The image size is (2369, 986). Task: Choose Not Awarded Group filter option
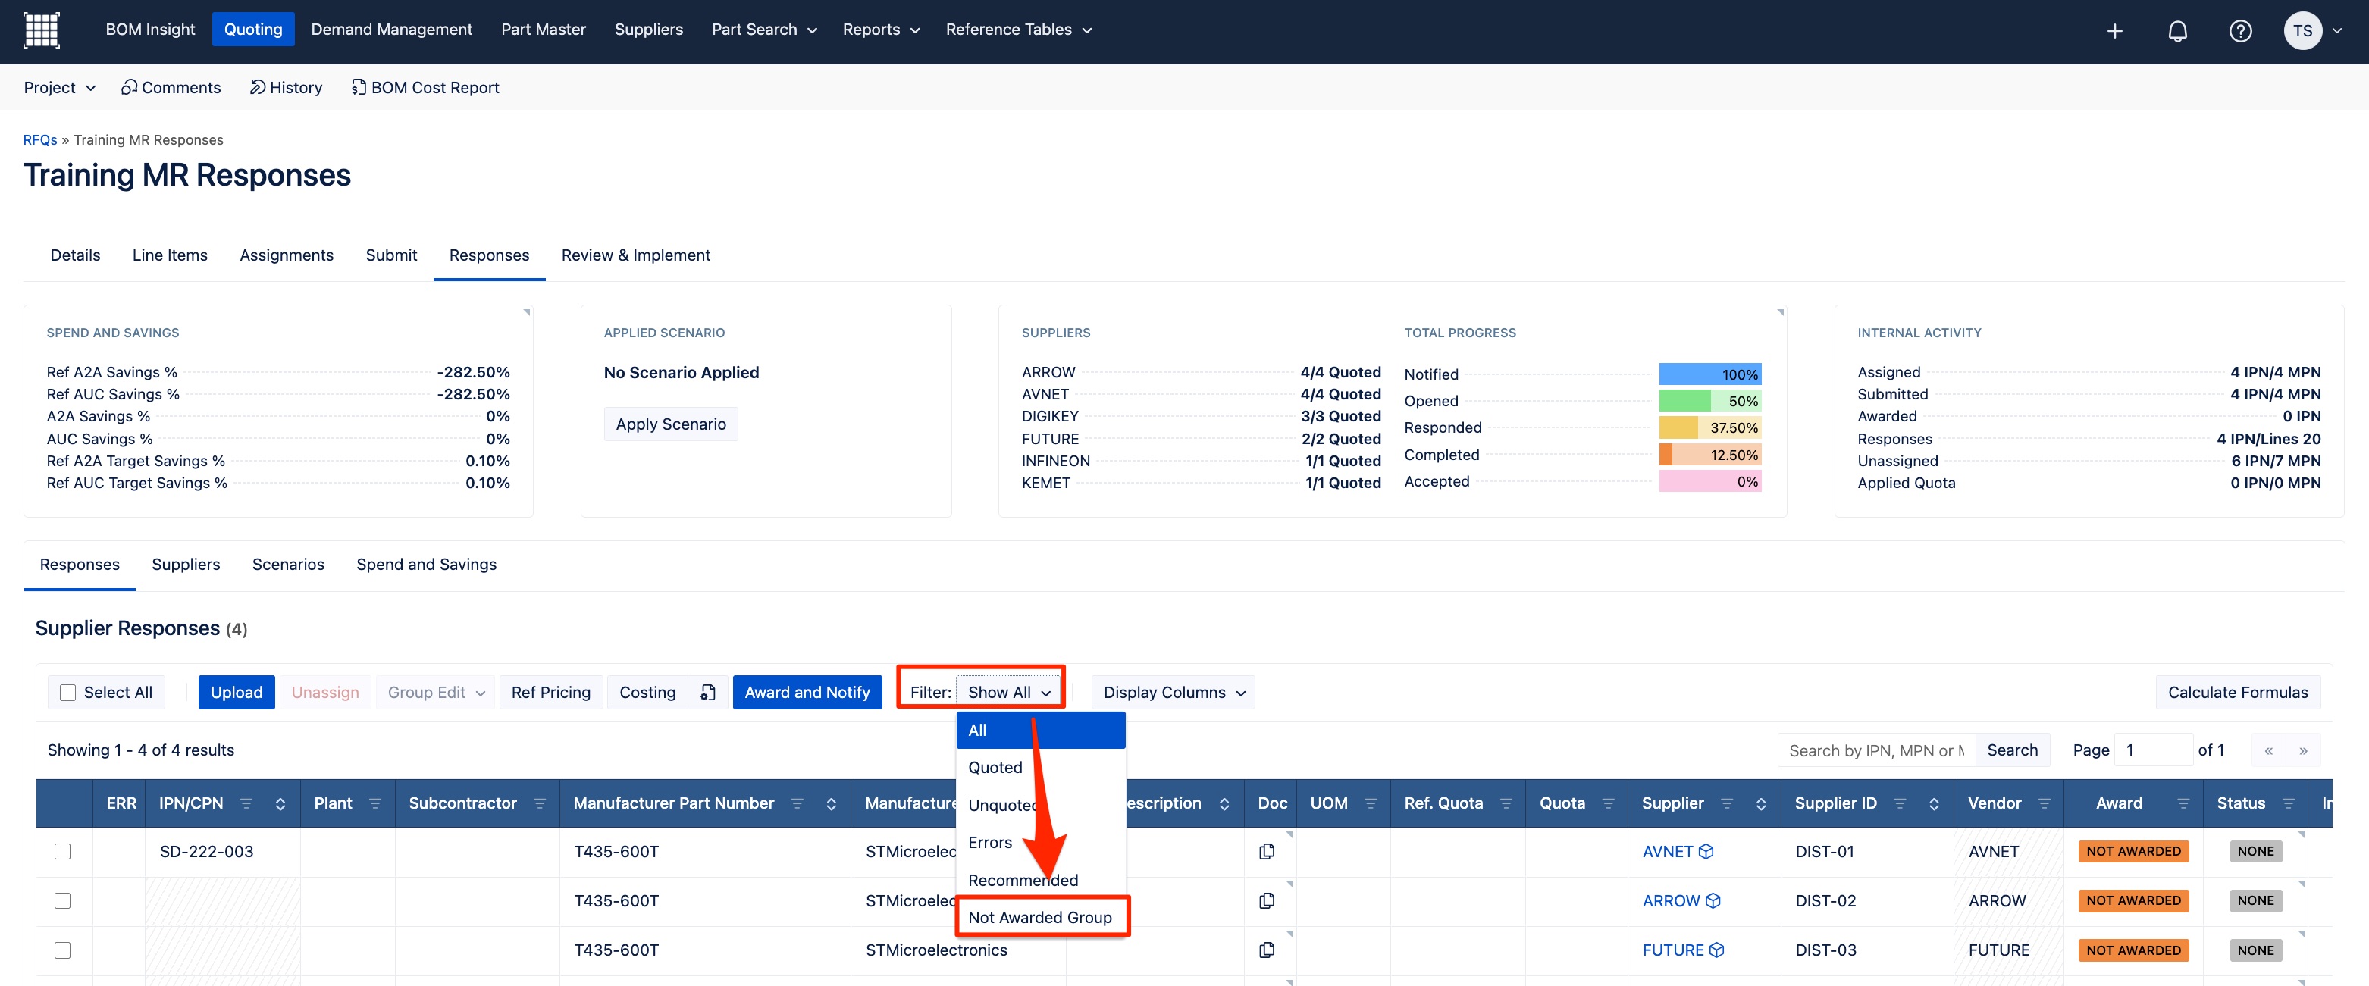1040,918
